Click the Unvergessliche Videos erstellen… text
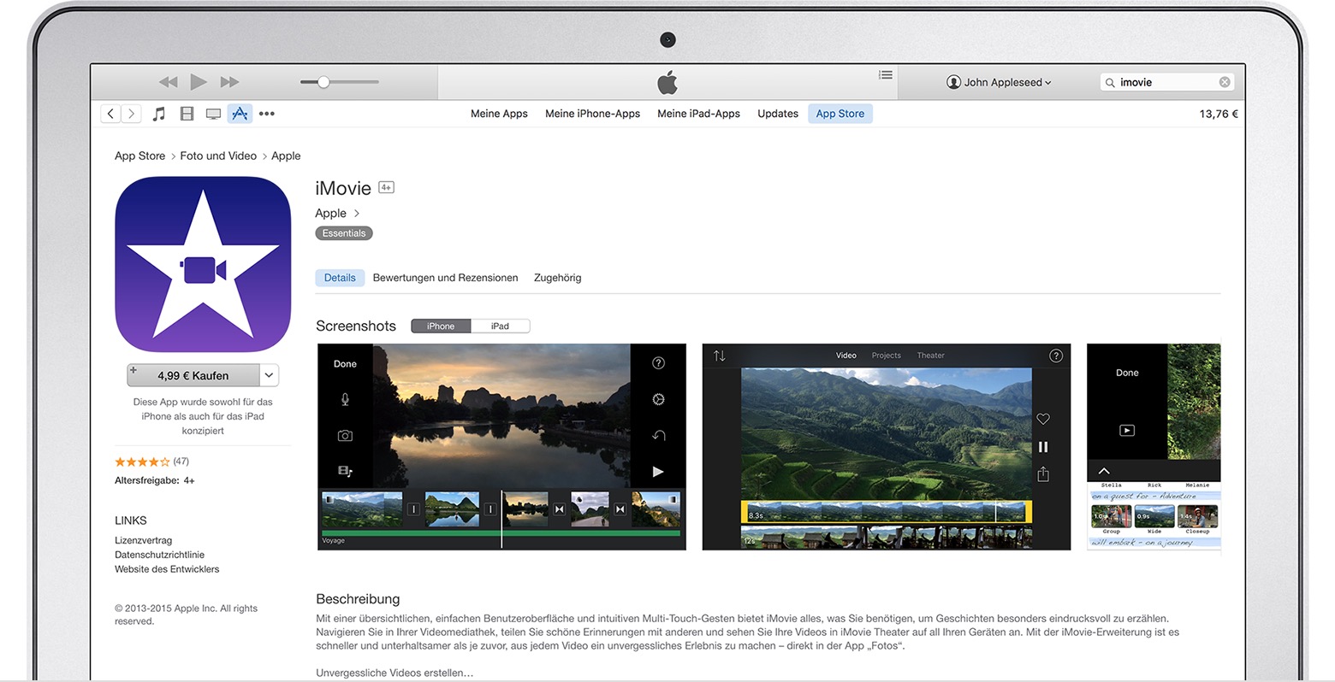1335x682 pixels. coord(395,673)
